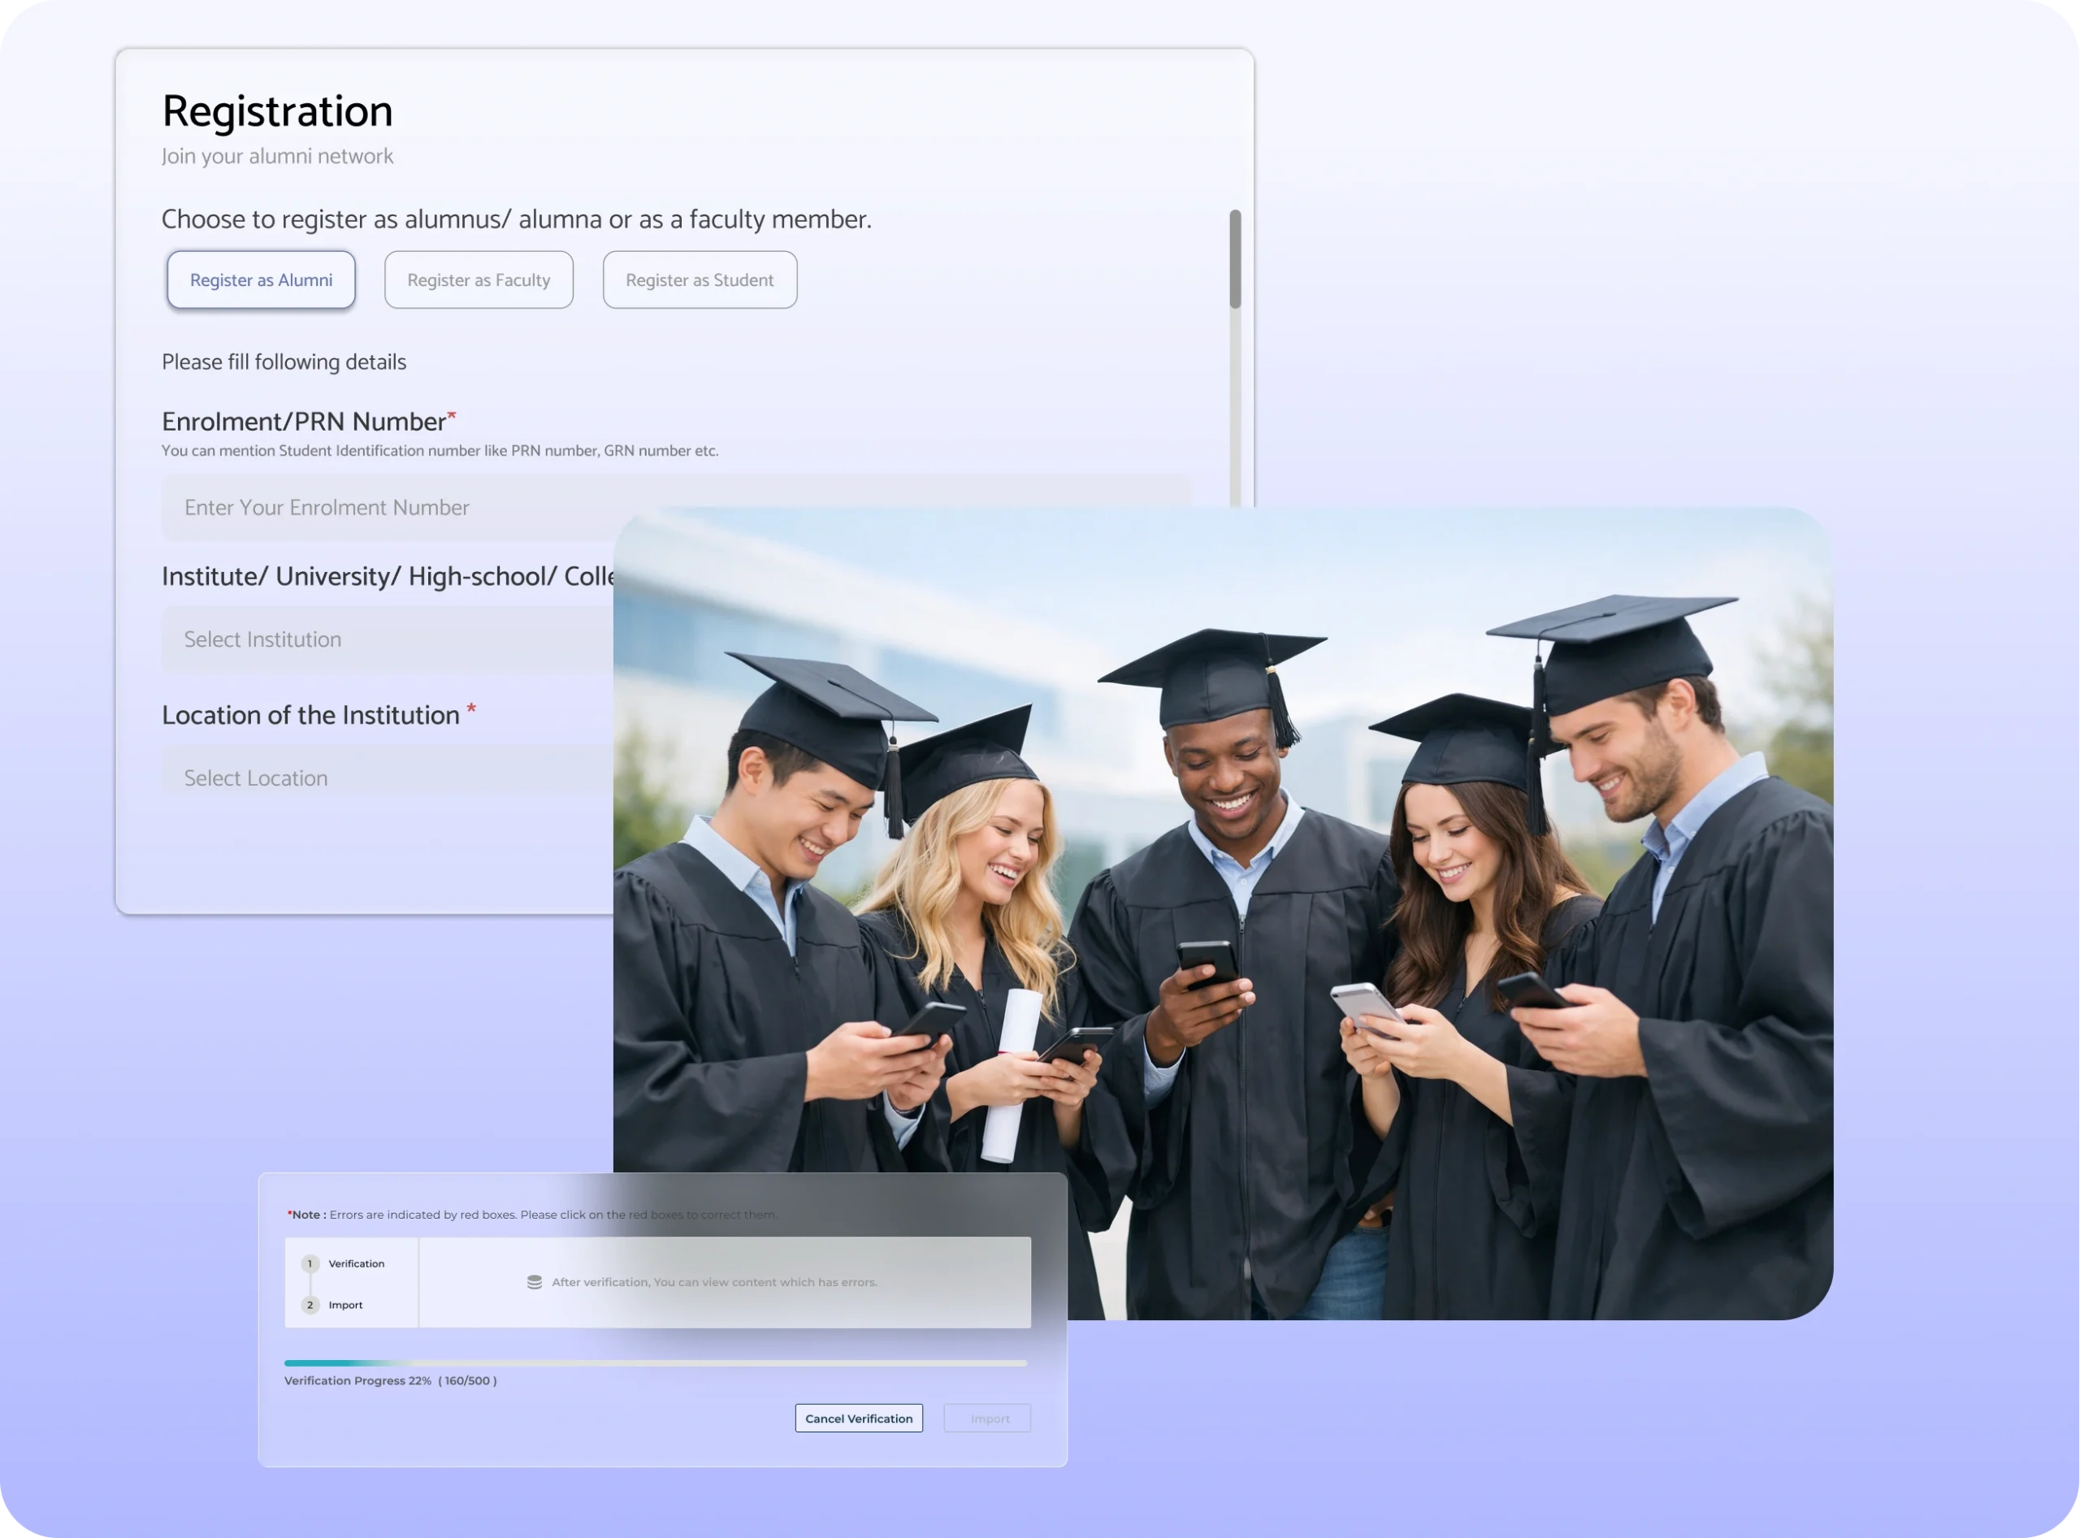
Task: Click the Verification Progress 22% text
Action: click(x=357, y=1380)
